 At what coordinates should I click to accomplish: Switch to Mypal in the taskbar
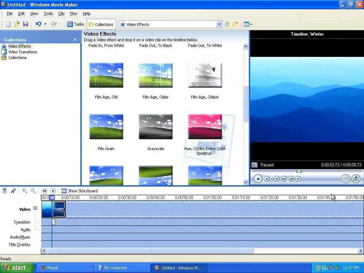coord(65,268)
